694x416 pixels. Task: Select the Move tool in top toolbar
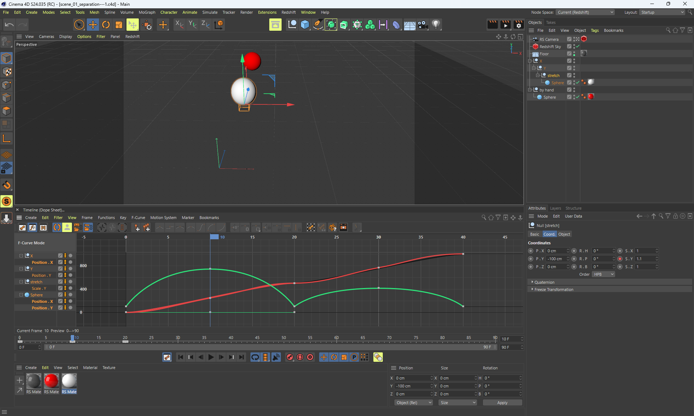click(93, 25)
